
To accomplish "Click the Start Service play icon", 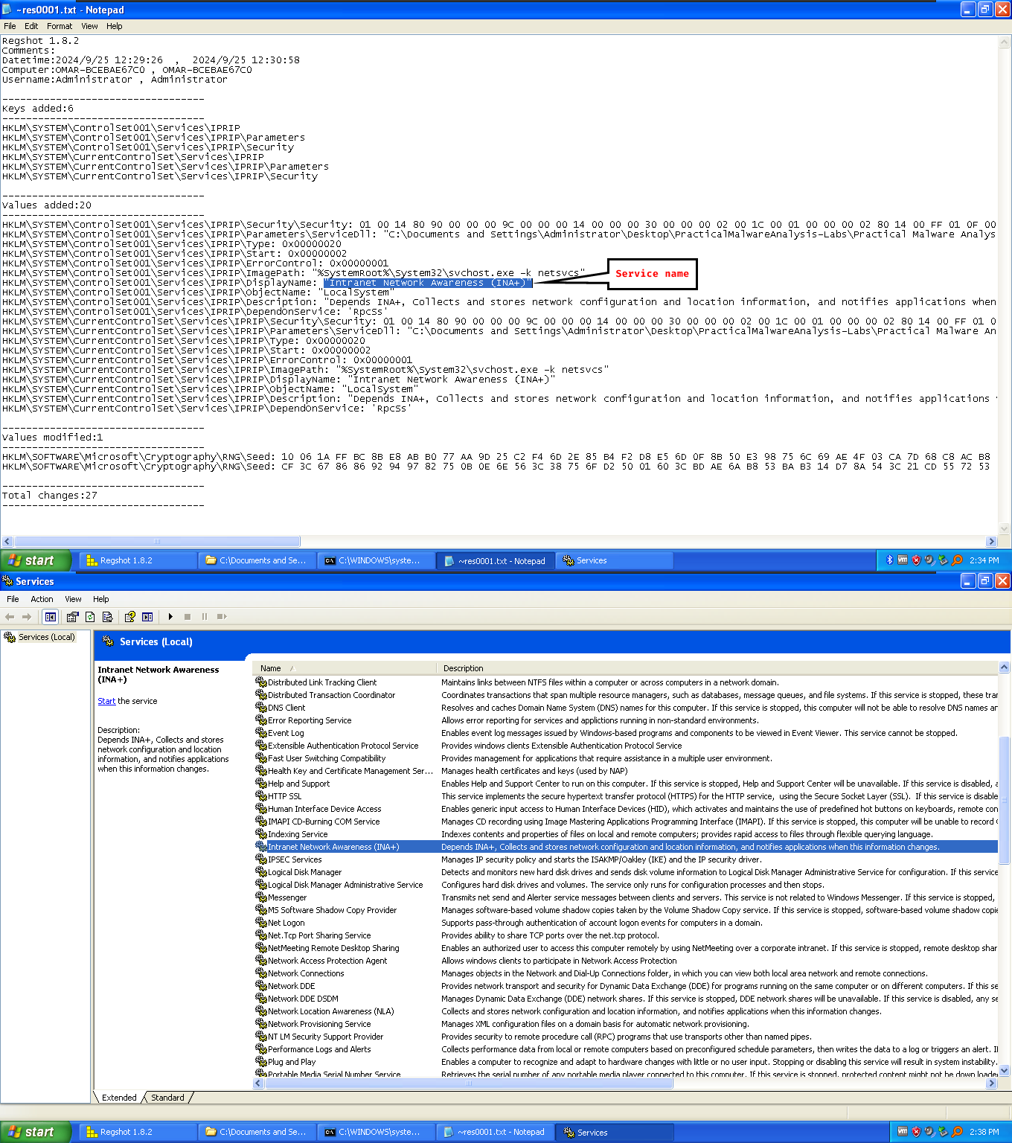I will [x=170, y=617].
